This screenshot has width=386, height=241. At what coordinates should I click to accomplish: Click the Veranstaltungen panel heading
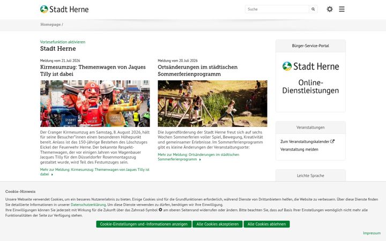coord(310,127)
